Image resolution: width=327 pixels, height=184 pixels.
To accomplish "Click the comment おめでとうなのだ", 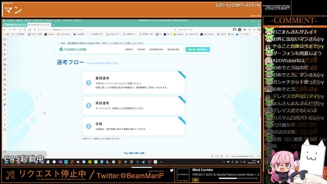I will [x=290, y=67].
